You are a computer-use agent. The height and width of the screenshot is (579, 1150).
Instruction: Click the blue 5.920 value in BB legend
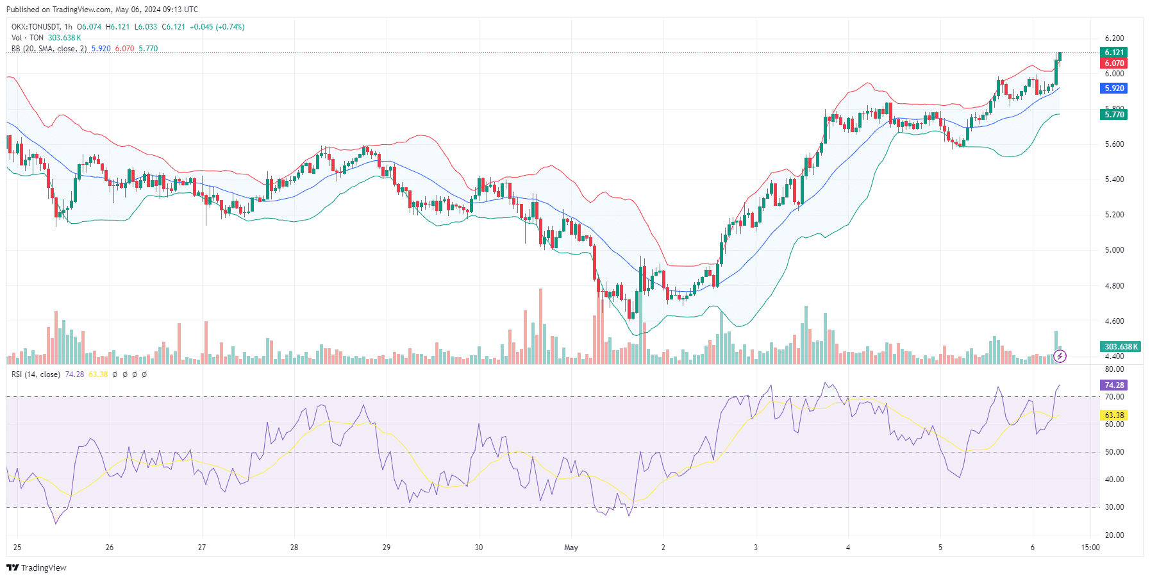(x=101, y=49)
